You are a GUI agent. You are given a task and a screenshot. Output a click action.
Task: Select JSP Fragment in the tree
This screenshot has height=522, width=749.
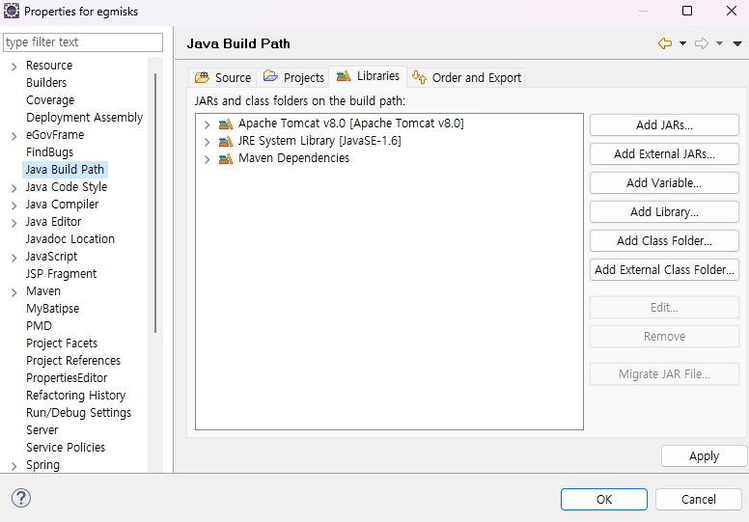[61, 274]
